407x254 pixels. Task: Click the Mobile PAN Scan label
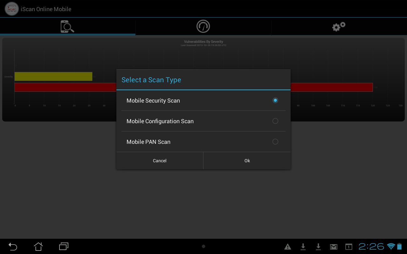click(x=148, y=142)
